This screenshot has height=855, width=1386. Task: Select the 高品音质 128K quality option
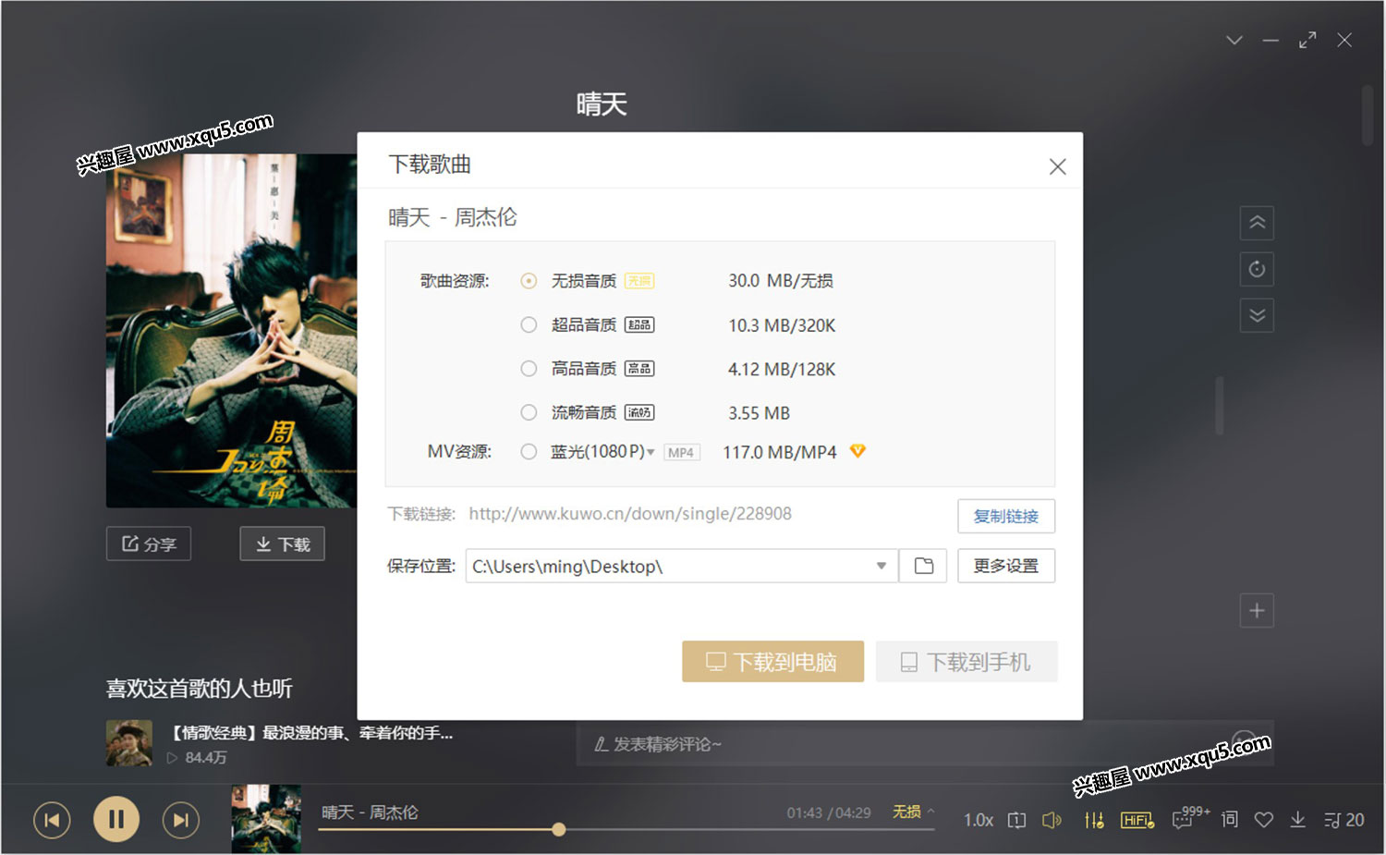(529, 369)
